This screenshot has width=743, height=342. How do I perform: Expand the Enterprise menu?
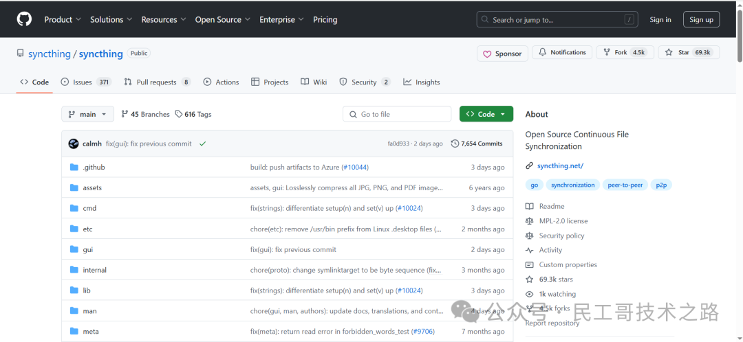[281, 19]
